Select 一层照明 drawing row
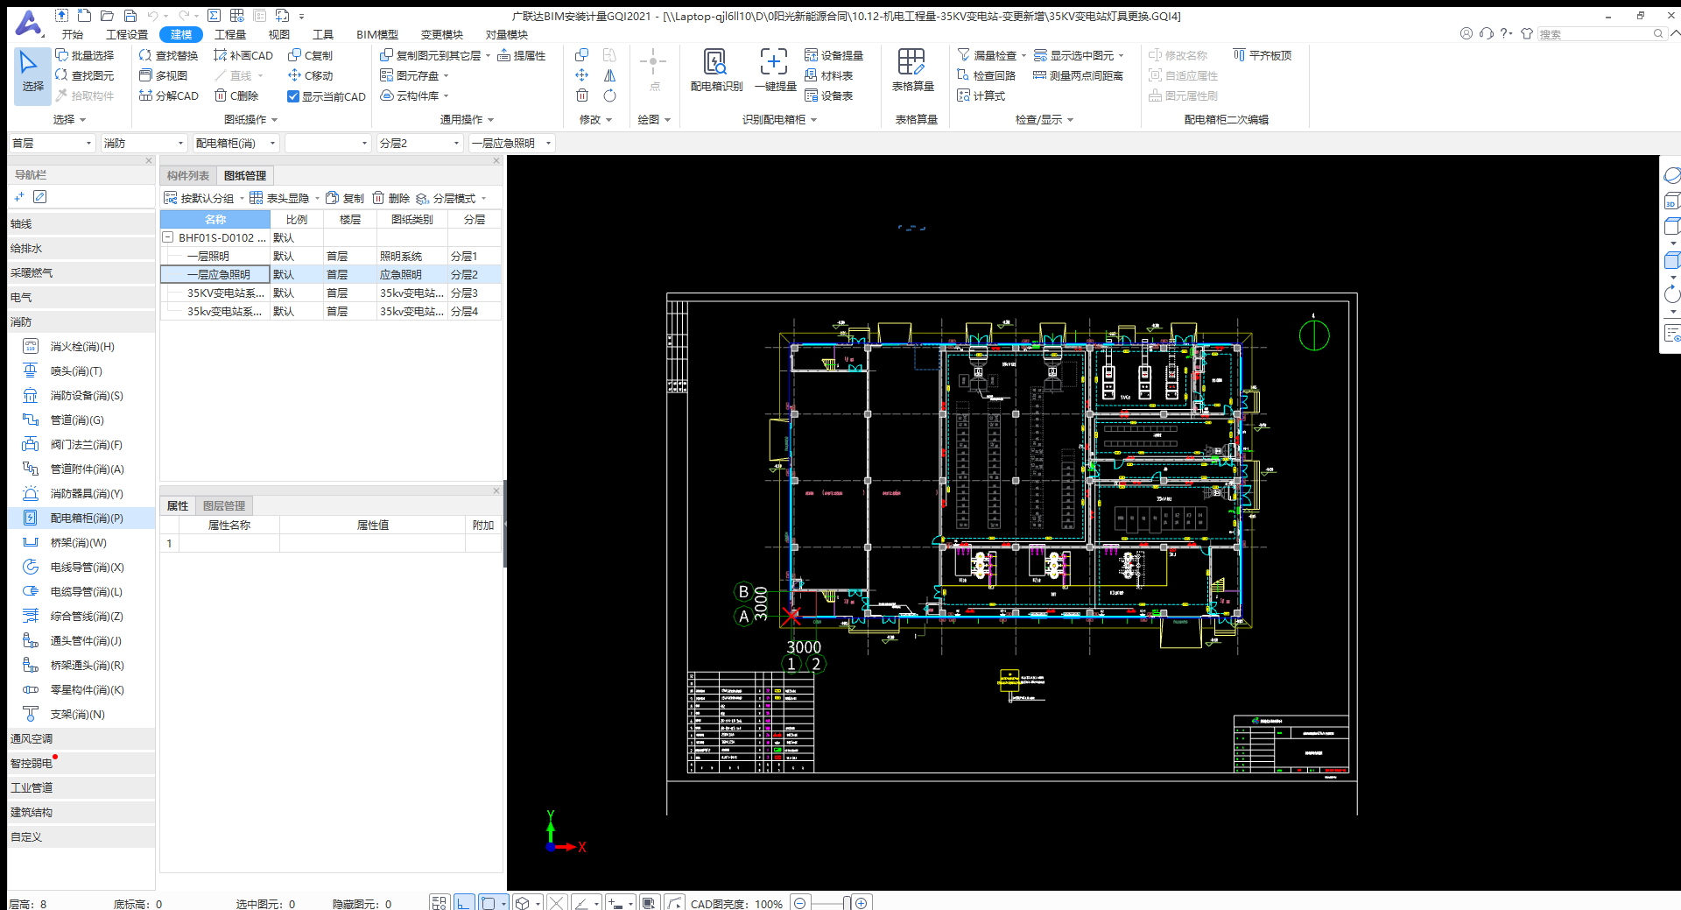This screenshot has height=910, width=1681. [x=331, y=256]
